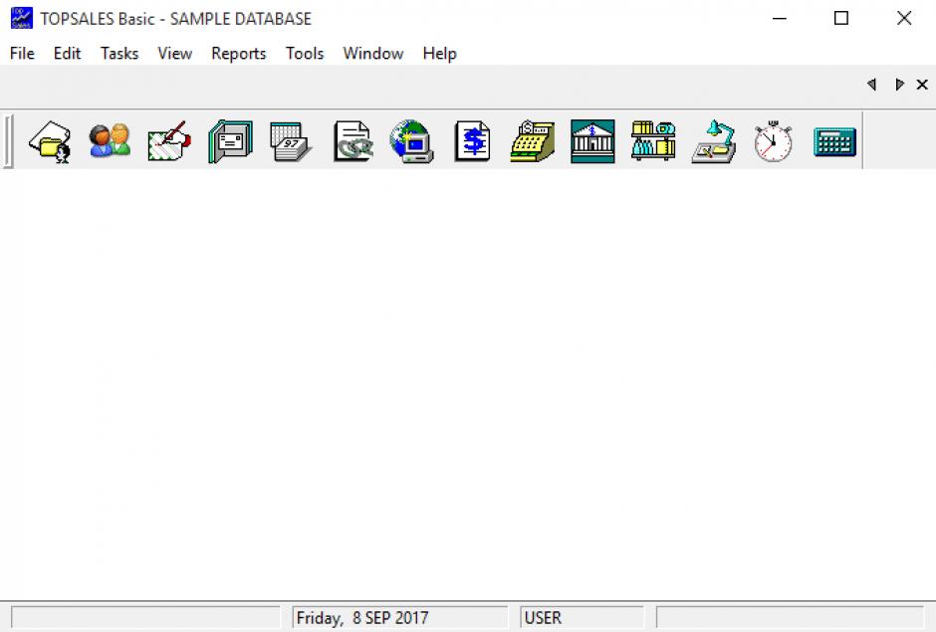936x632 pixels.
Task: Click the left arrow tab scroll button
Action: coord(871,85)
